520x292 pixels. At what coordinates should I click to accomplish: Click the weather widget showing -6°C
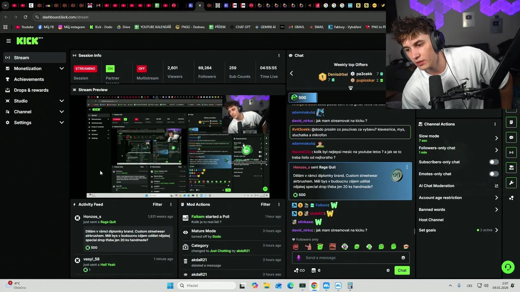16,286
